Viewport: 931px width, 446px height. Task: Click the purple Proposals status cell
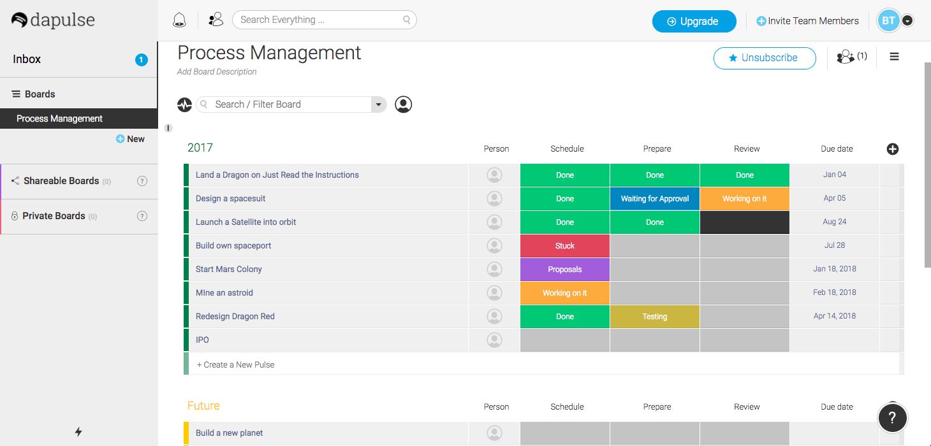coord(564,270)
